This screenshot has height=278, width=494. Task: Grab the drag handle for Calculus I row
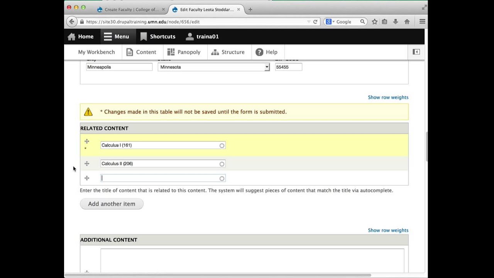87,141
